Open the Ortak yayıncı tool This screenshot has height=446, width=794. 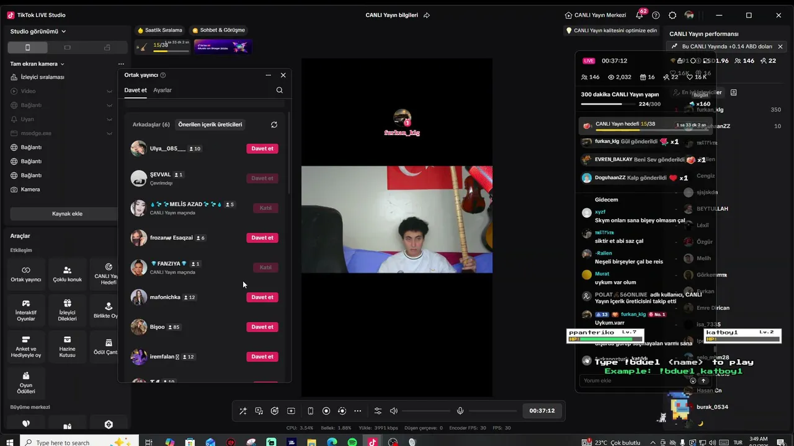pos(26,274)
